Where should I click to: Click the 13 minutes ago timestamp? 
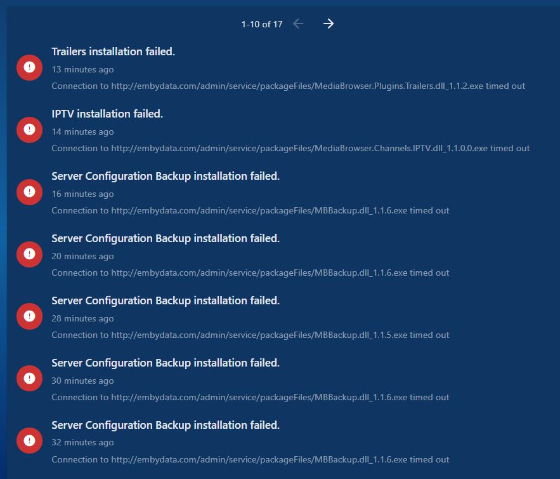[x=82, y=69]
